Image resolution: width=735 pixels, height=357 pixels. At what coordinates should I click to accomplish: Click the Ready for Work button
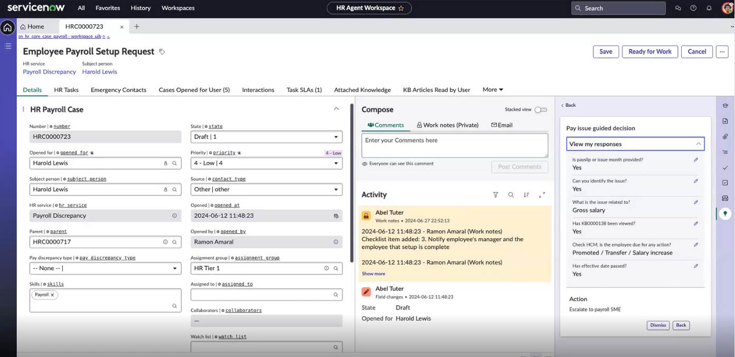(650, 52)
